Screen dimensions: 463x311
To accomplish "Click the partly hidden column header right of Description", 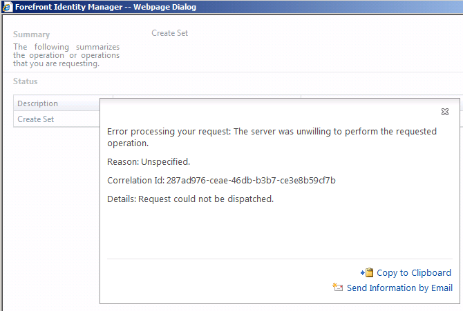I will 207,97.
